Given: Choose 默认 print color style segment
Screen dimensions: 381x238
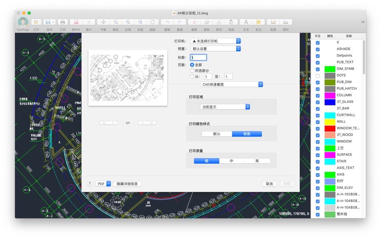Looking at the screenshot, I should 217,134.
